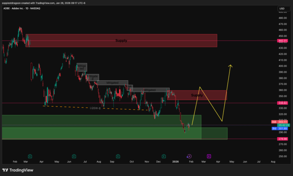This screenshot has width=293, height=176.
Task: Click the 270.00 price axis label
Action: pyautogui.click(x=282, y=144)
